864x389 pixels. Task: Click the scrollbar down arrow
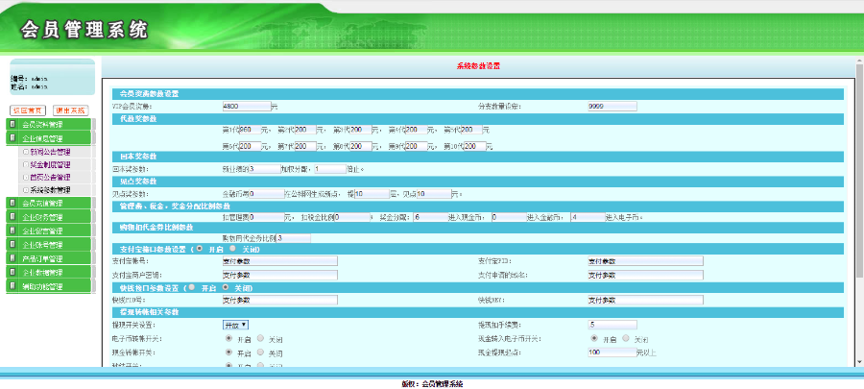(x=859, y=361)
